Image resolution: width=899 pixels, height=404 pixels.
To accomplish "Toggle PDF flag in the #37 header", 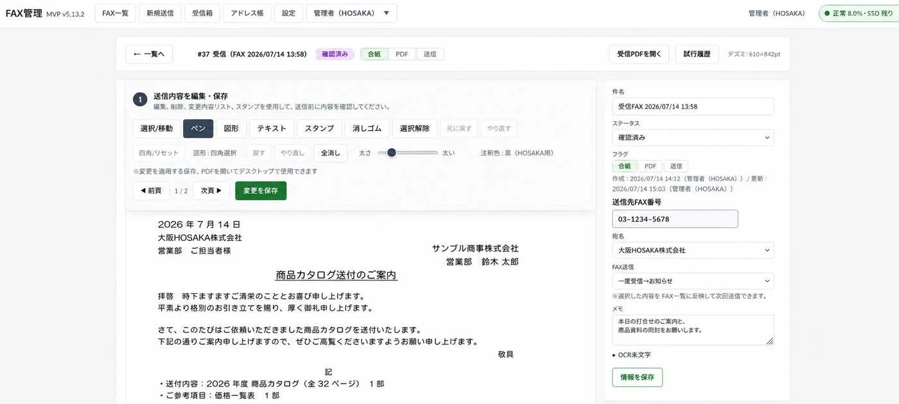I will coord(402,55).
